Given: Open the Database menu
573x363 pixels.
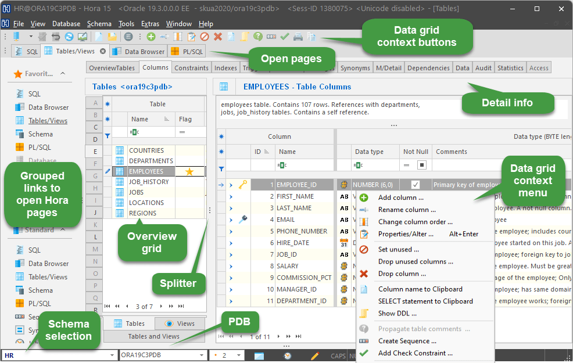Looking at the screenshot, I should click(x=66, y=24).
